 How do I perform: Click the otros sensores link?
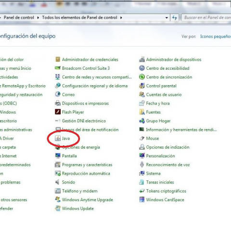point(14,200)
